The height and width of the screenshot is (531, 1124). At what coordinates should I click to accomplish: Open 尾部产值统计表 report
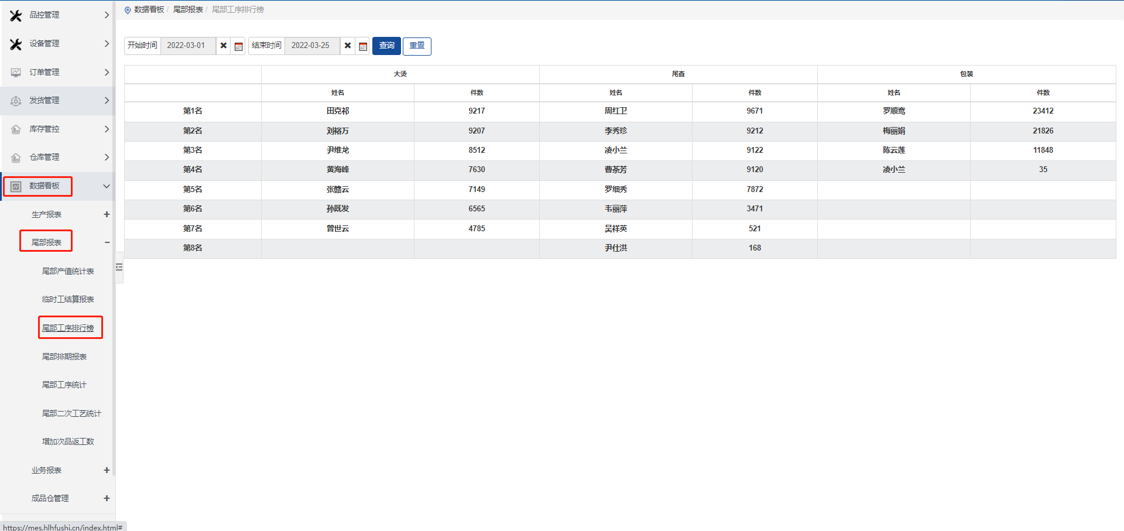tap(68, 271)
